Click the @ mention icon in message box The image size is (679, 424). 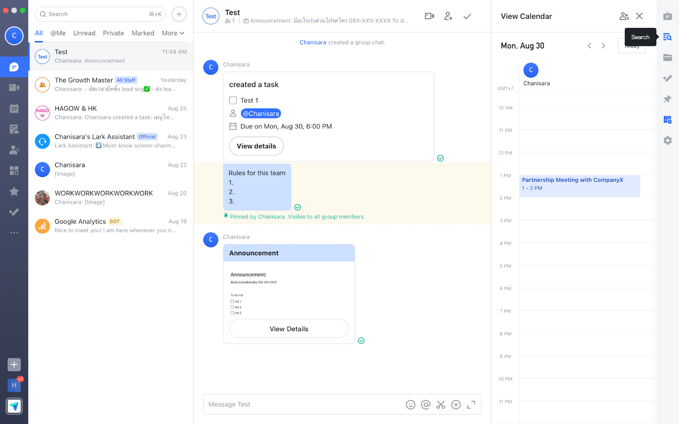(x=426, y=404)
